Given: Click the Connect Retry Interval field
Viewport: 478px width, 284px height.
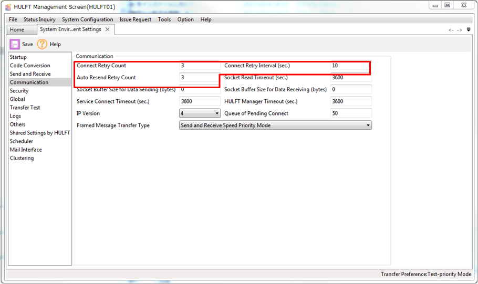Looking at the screenshot, I should (x=350, y=66).
